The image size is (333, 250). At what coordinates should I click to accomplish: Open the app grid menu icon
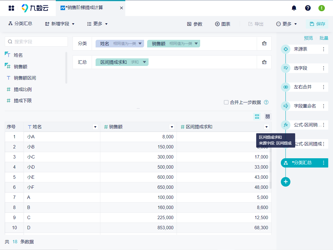click(11, 8)
